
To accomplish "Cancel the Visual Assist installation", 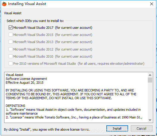I will [142, 129].
